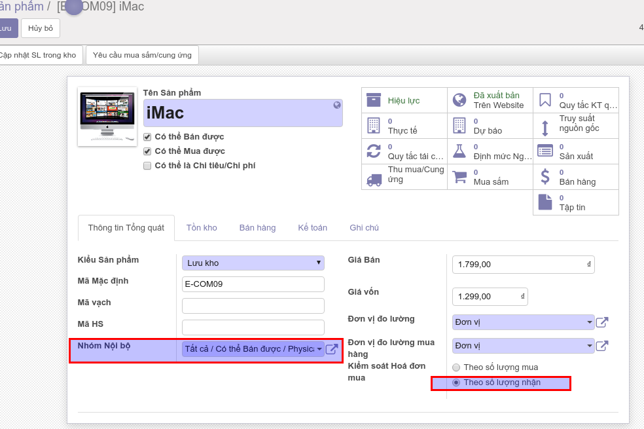Enable Có thể là Chi tiêu/Chi phí checkbox
The image size is (644, 429).
(x=147, y=166)
